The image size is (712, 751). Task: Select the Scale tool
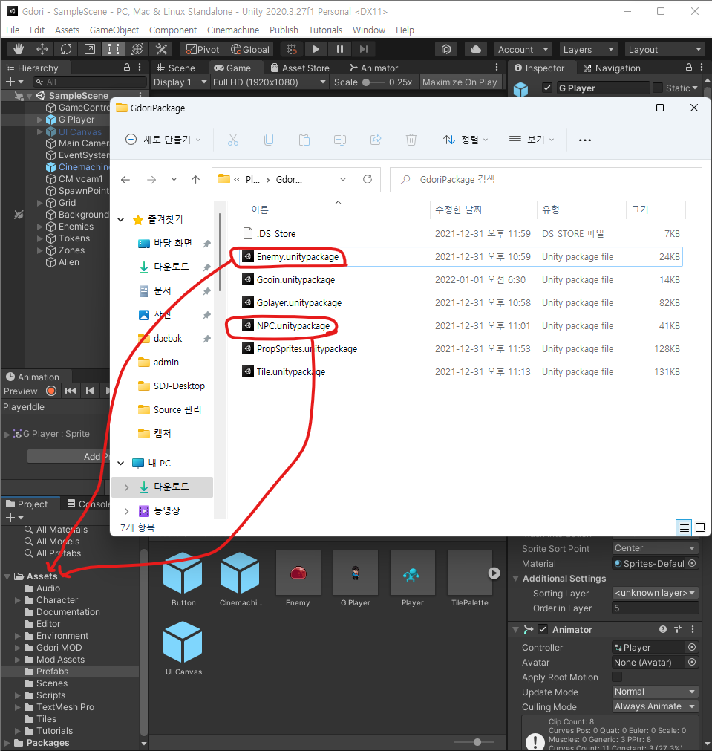pos(90,49)
